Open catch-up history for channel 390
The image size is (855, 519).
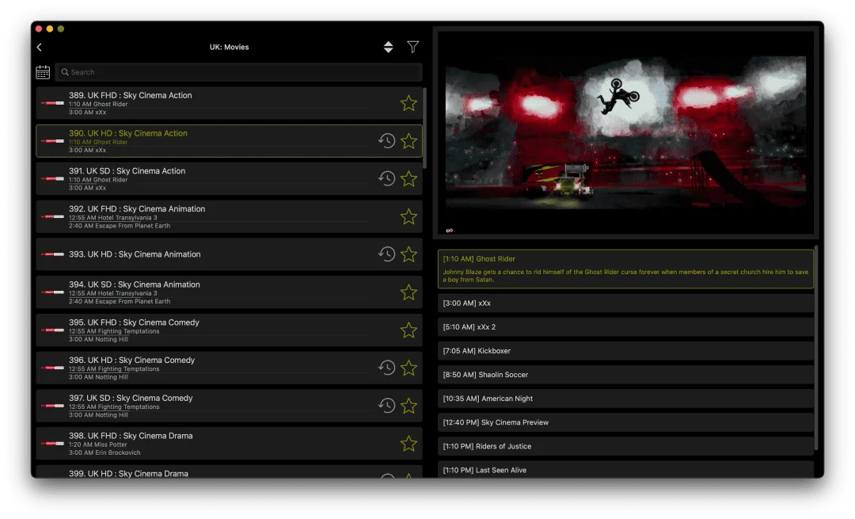coord(386,141)
